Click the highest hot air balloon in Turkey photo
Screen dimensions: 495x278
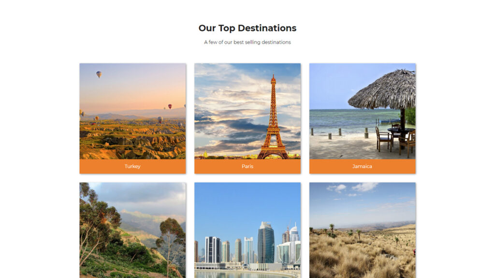(99, 74)
